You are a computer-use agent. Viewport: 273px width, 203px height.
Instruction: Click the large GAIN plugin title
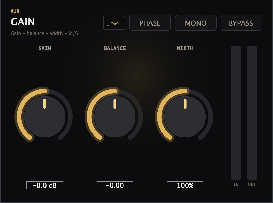[23, 22]
